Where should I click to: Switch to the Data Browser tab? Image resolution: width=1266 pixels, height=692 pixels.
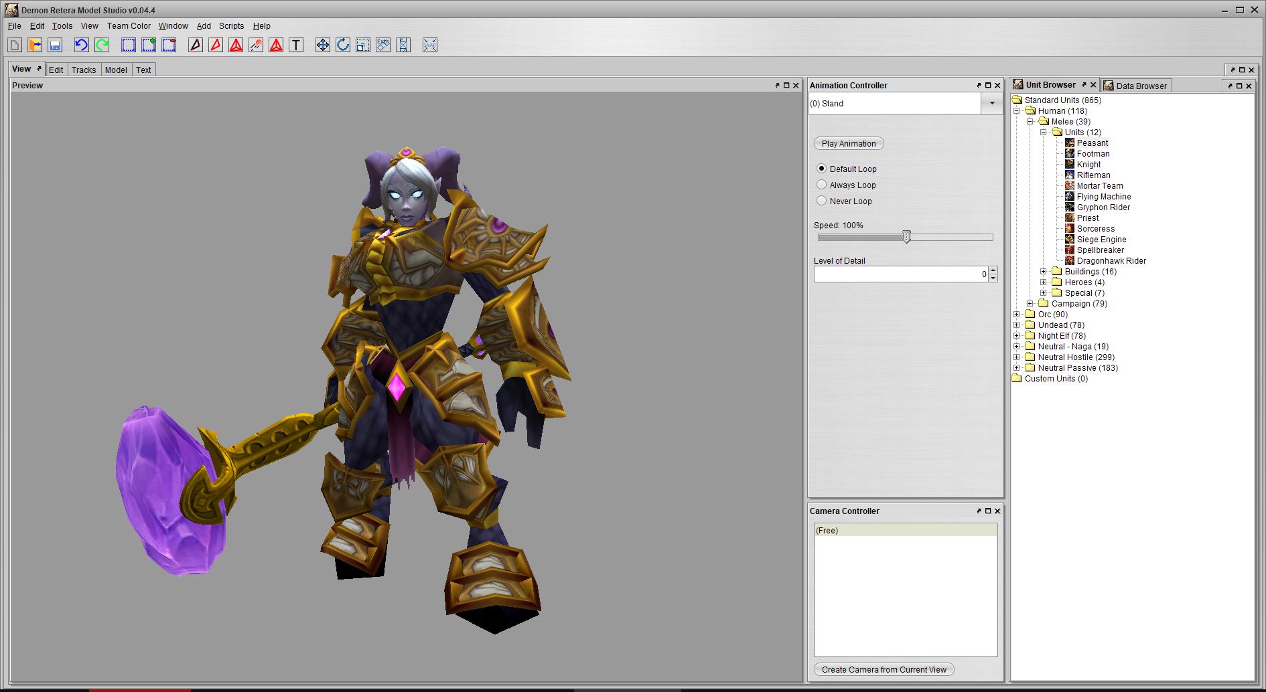click(x=1136, y=86)
